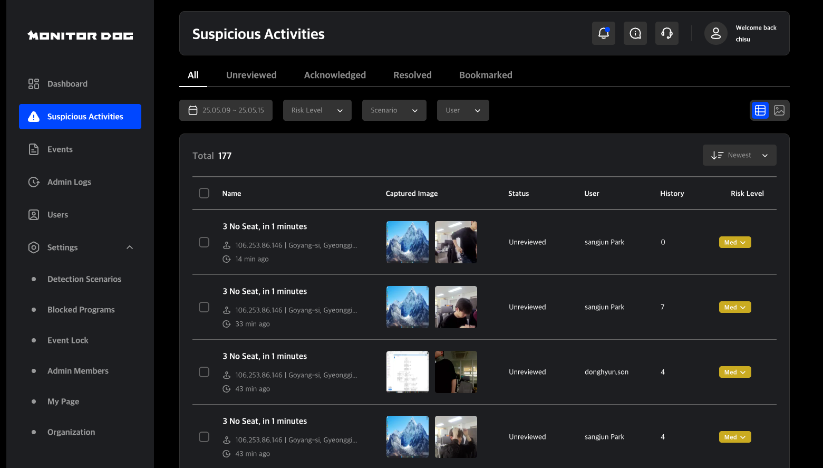Open the first row's webcam captured thumbnail
This screenshot has height=468, width=823.
(x=456, y=242)
